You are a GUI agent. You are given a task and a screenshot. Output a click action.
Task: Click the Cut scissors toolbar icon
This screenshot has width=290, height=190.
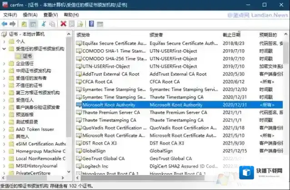click(x=44, y=23)
